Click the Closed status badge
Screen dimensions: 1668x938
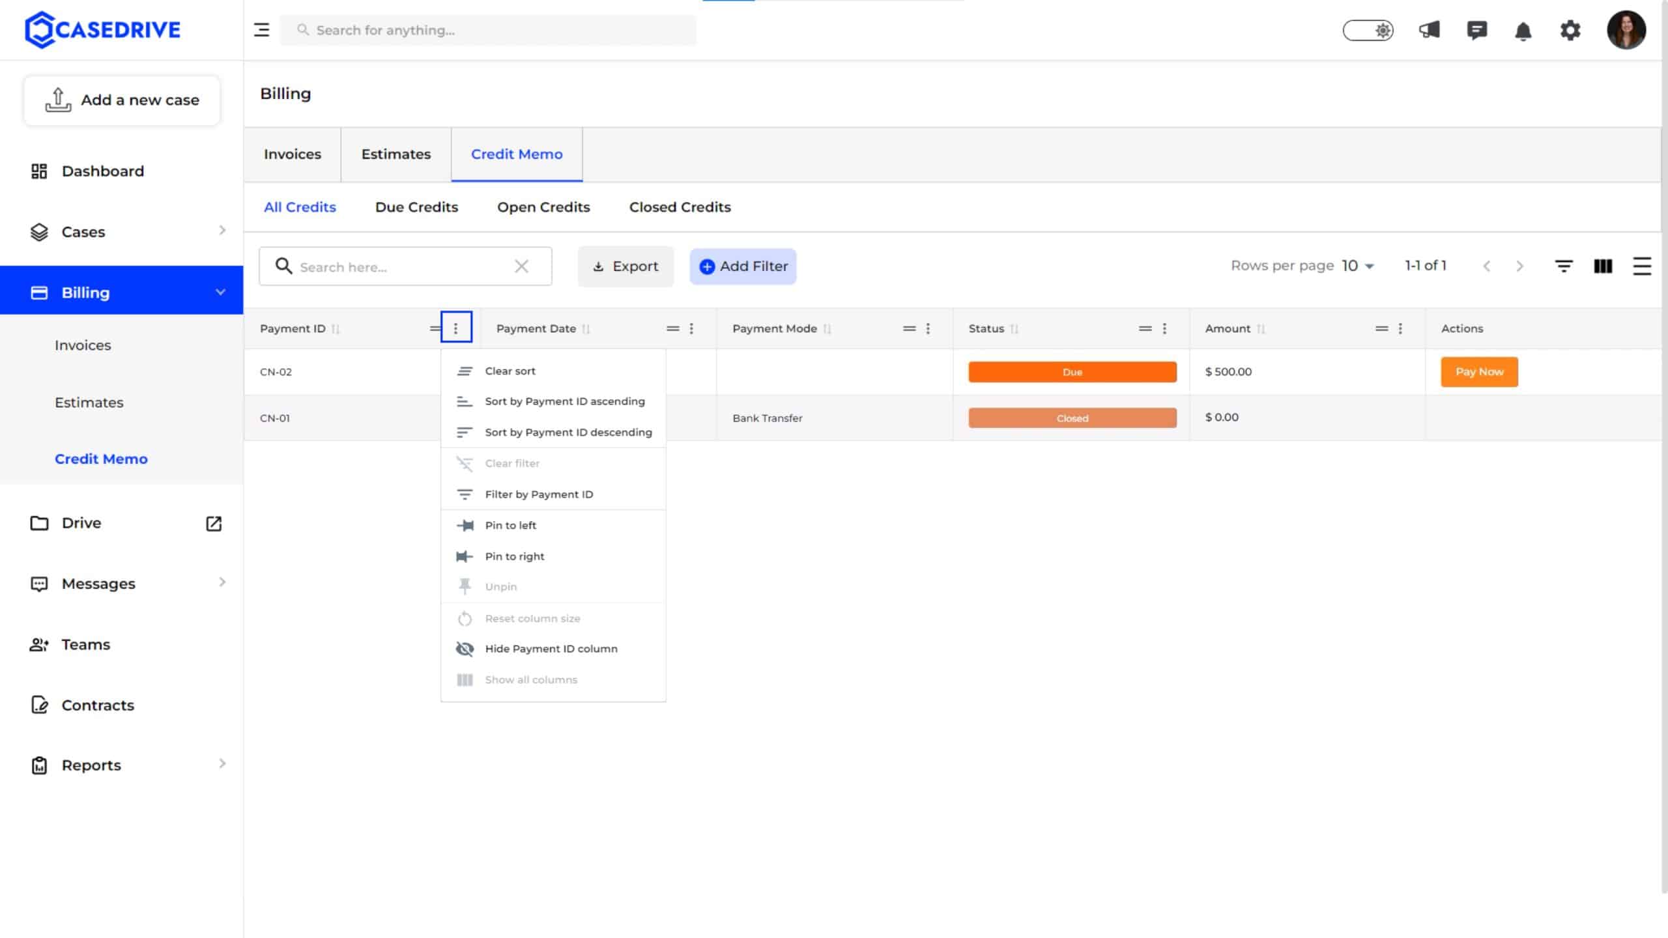pyautogui.click(x=1072, y=418)
